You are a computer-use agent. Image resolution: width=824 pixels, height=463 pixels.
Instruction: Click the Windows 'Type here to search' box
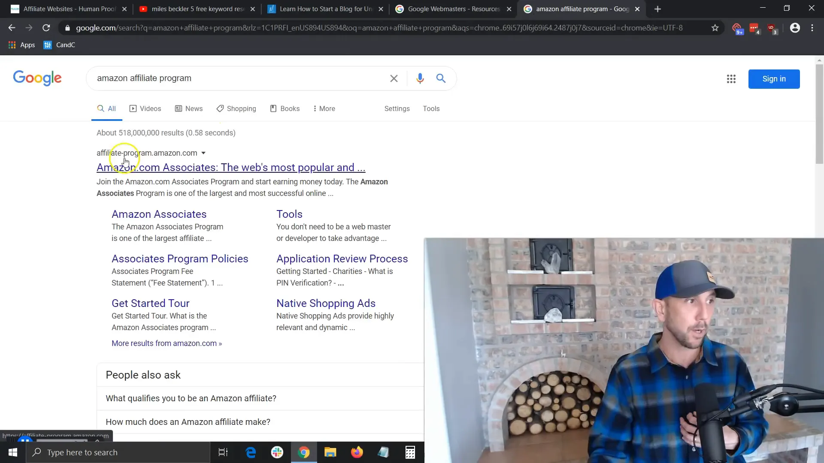(x=118, y=452)
